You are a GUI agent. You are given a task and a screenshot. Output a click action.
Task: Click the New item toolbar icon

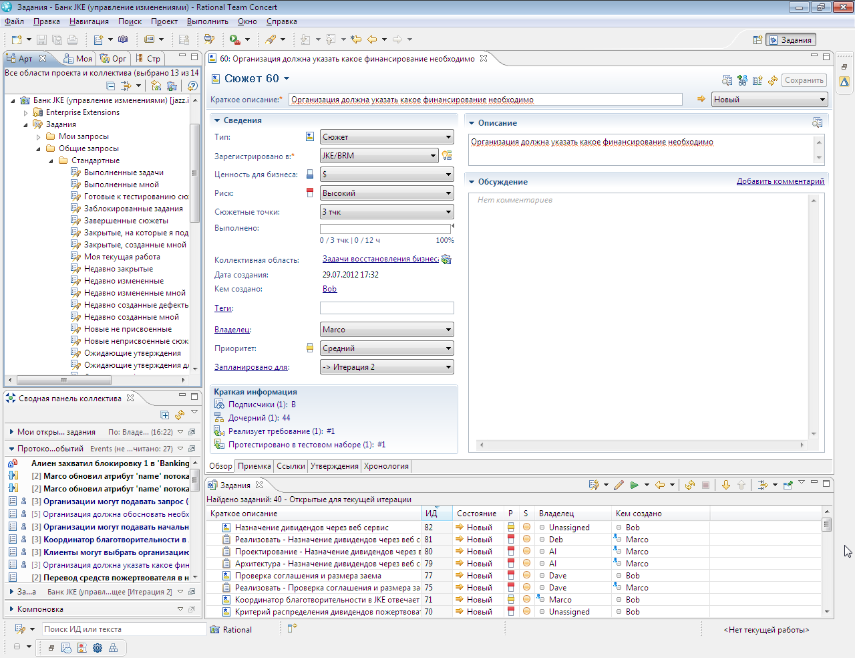(x=17, y=39)
